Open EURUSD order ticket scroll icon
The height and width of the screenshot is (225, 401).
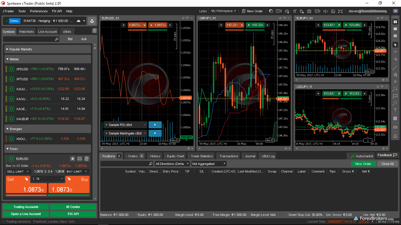[x=87, y=158]
